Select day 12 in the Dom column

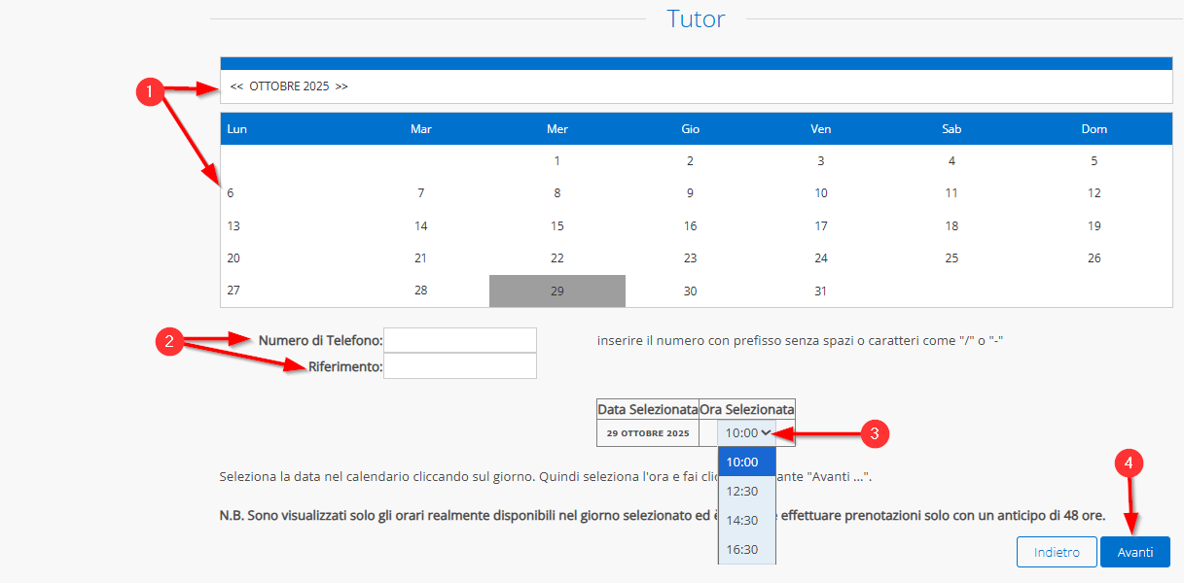pos(1094,193)
